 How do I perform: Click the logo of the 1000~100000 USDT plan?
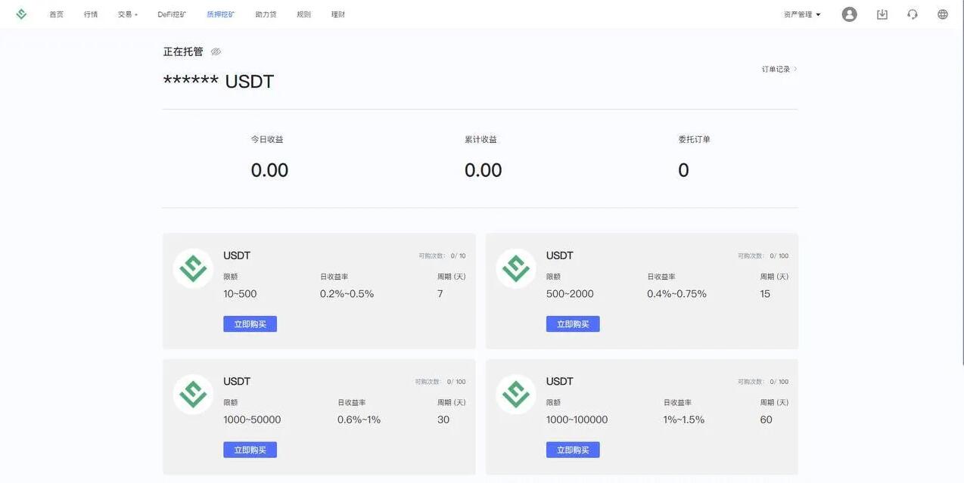pyautogui.click(x=516, y=395)
